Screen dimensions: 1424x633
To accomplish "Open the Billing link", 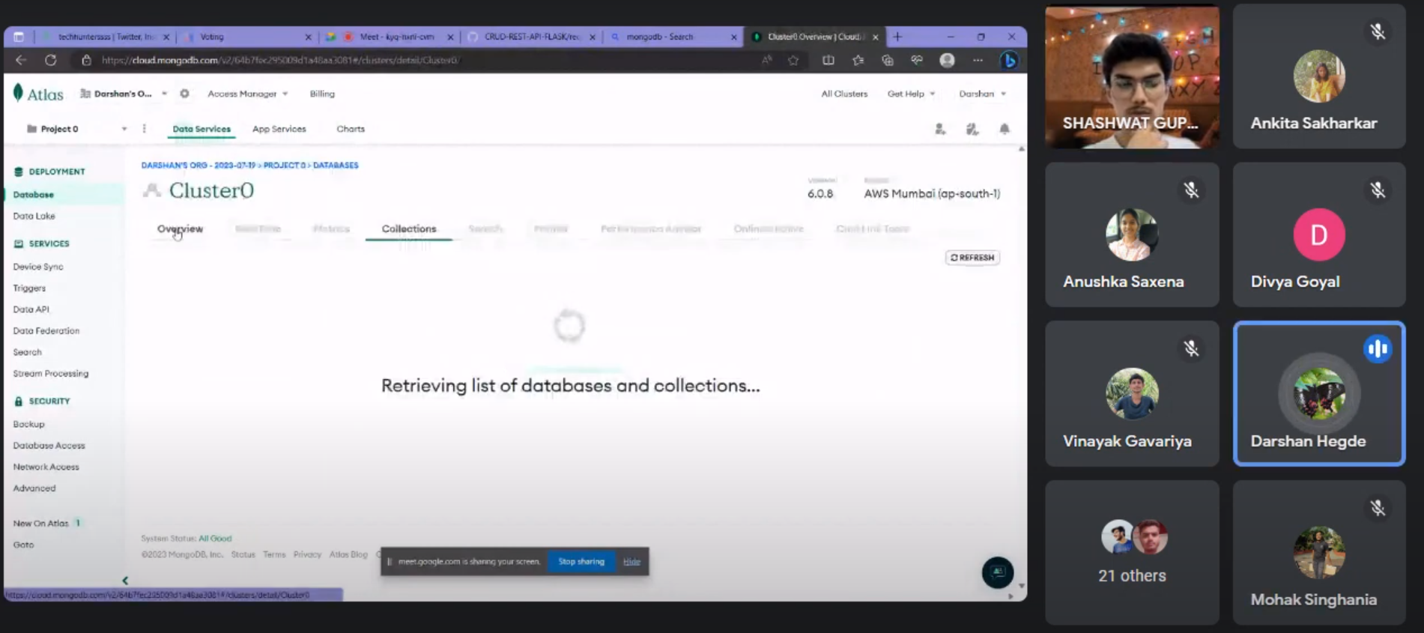I will coord(322,94).
